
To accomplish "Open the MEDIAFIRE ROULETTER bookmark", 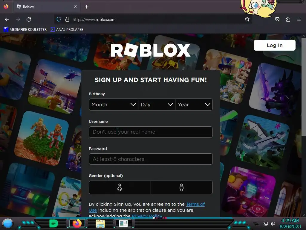I will click(25, 30).
